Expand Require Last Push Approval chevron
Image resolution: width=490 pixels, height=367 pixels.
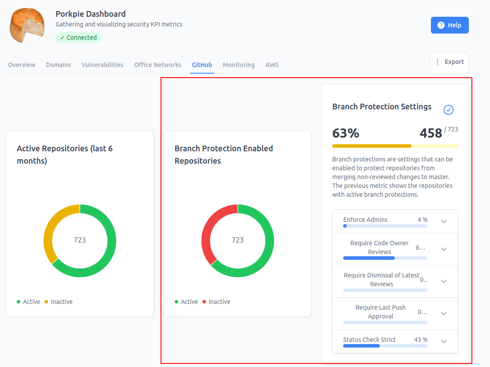click(443, 314)
